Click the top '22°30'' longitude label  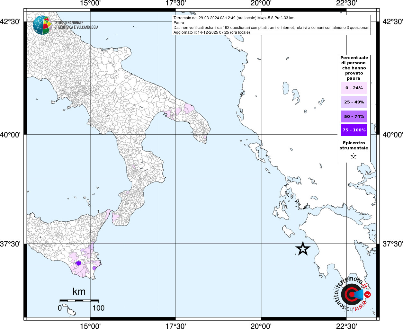pyautogui.click(x=346, y=3)
